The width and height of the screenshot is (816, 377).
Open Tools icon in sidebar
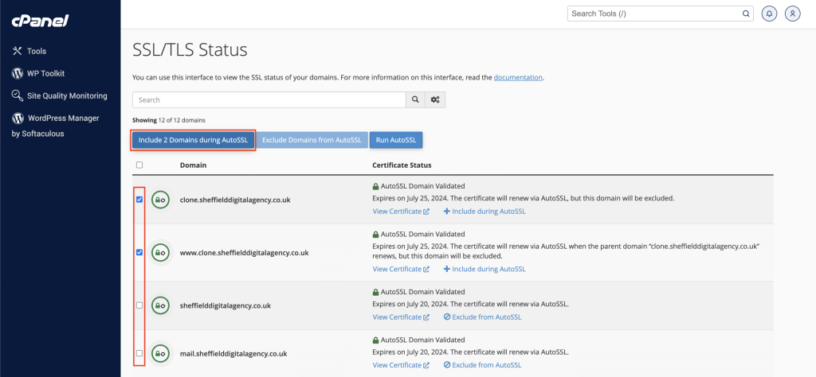18,51
